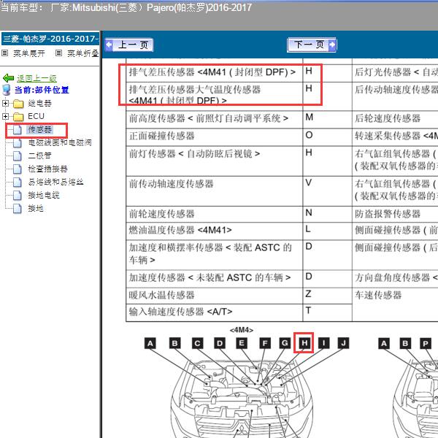Click the 当前:部件位置 computer icon

[7, 90]
